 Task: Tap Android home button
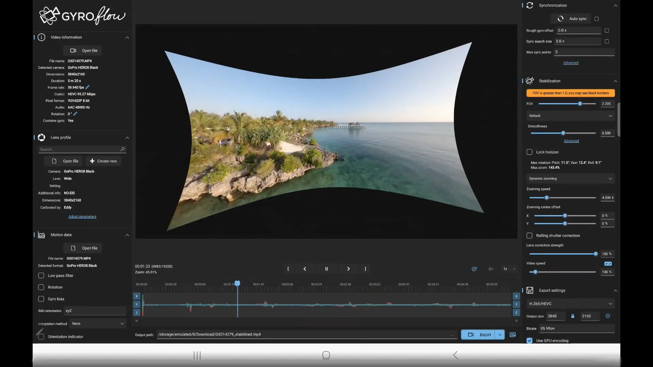(x=326, y=355)
